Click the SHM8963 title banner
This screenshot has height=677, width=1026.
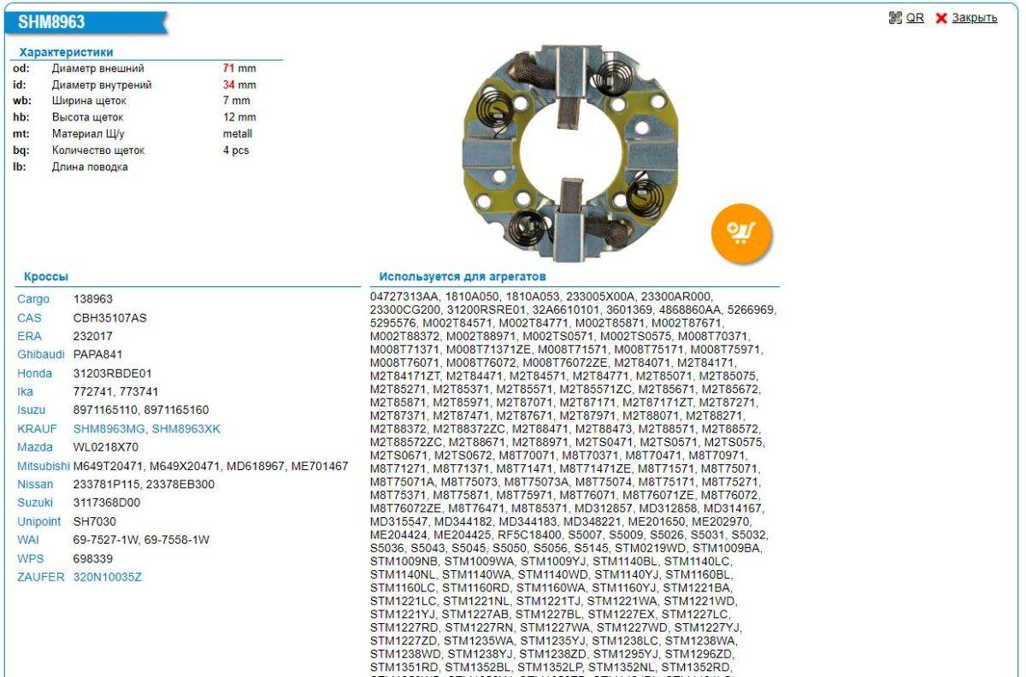(51, 23)
